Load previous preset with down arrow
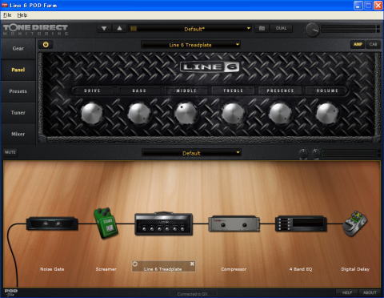Screen dimensions: 384x298 pyautogui.click(x=104, y=28)
